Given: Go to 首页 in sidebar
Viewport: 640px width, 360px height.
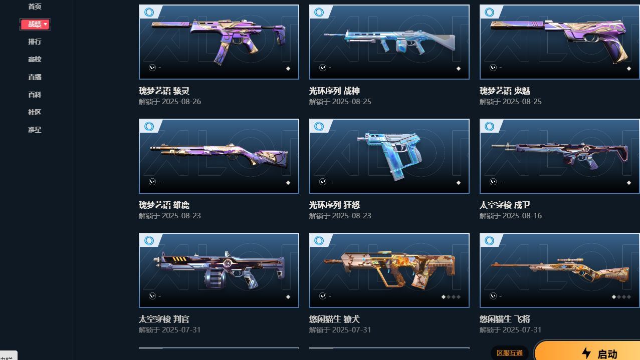Looking at the screenshot, I should (x=35, y=7).
